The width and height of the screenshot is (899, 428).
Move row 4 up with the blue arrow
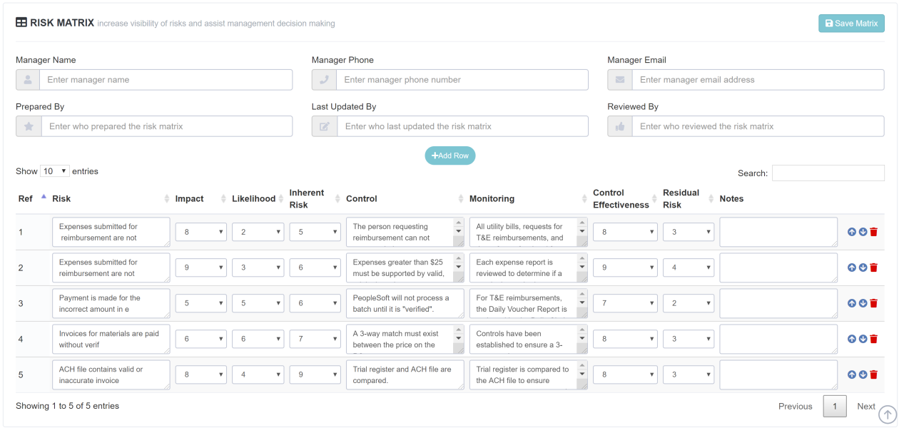tap(850, 338)
